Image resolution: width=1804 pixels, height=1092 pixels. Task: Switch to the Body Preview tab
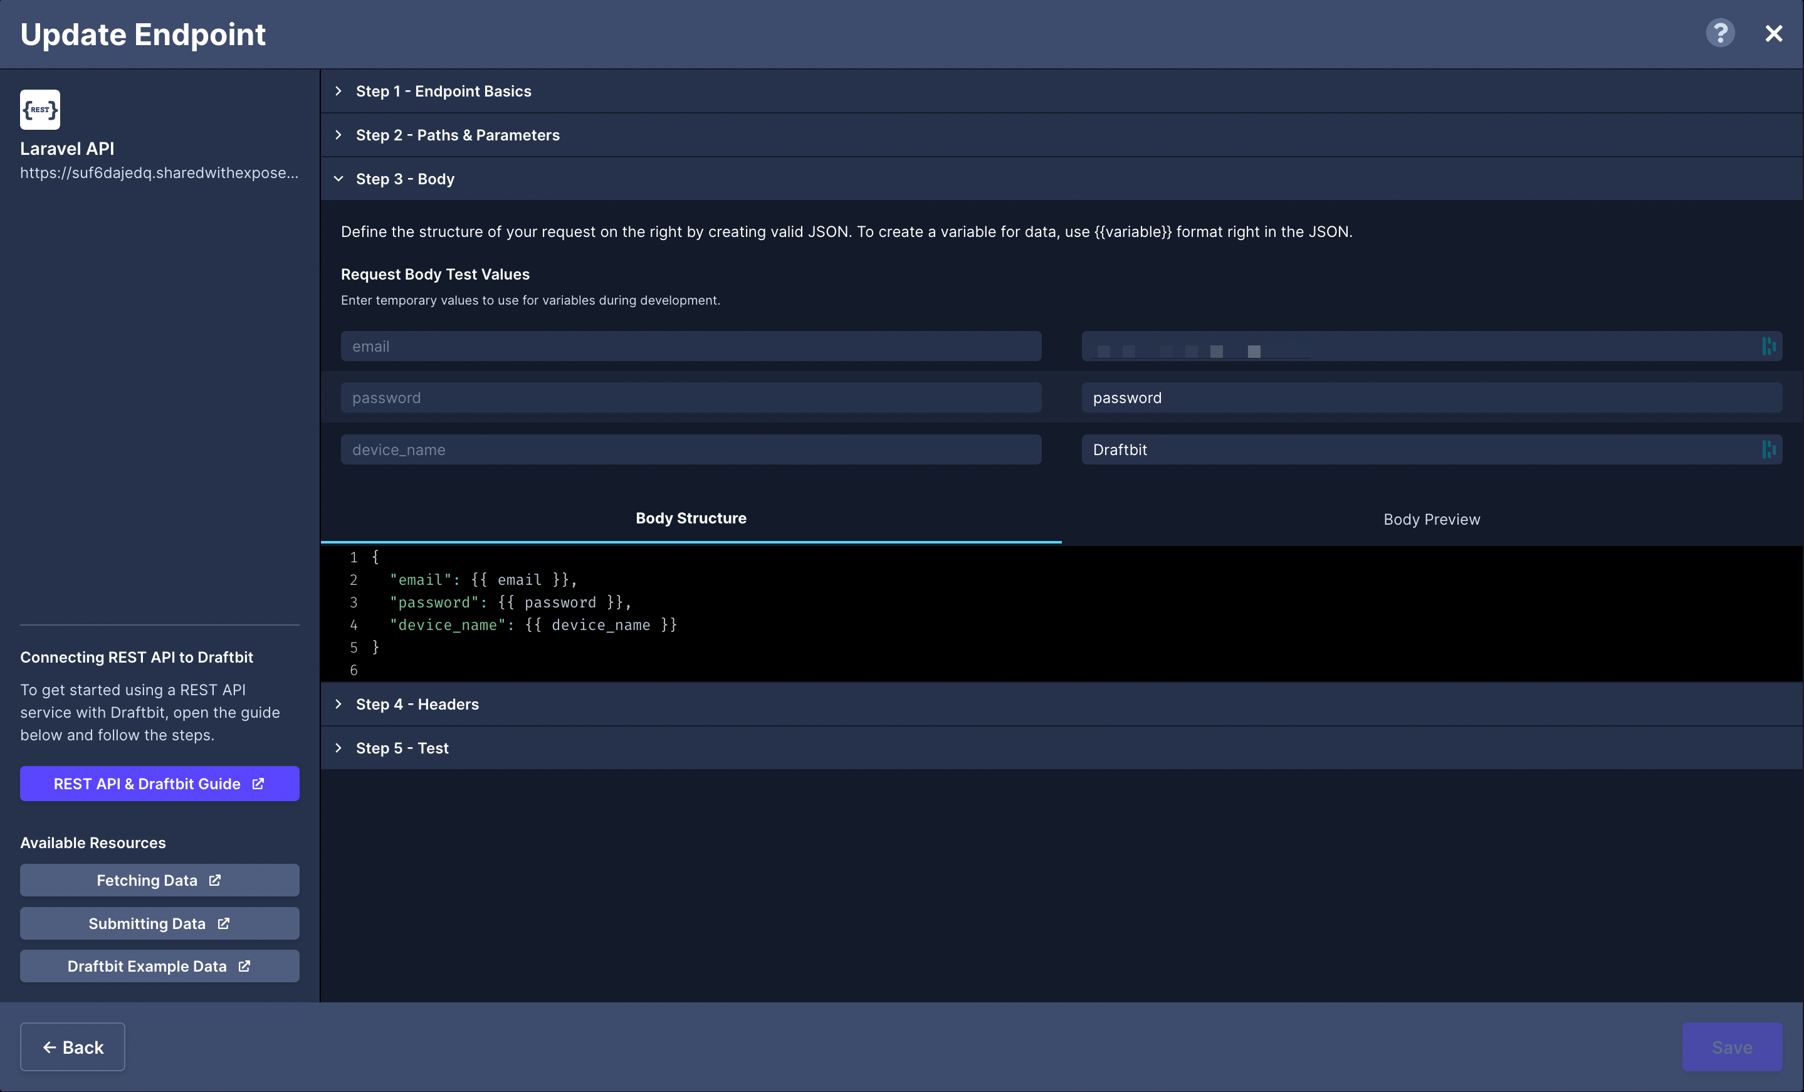(1431, 519)
